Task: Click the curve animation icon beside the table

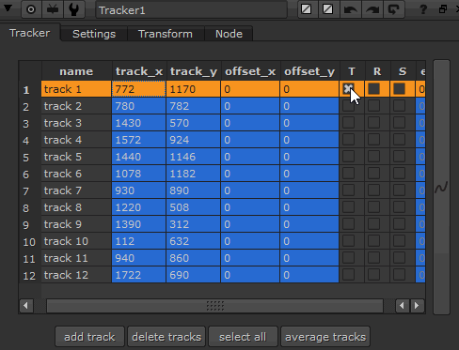Action: [441, 188]
